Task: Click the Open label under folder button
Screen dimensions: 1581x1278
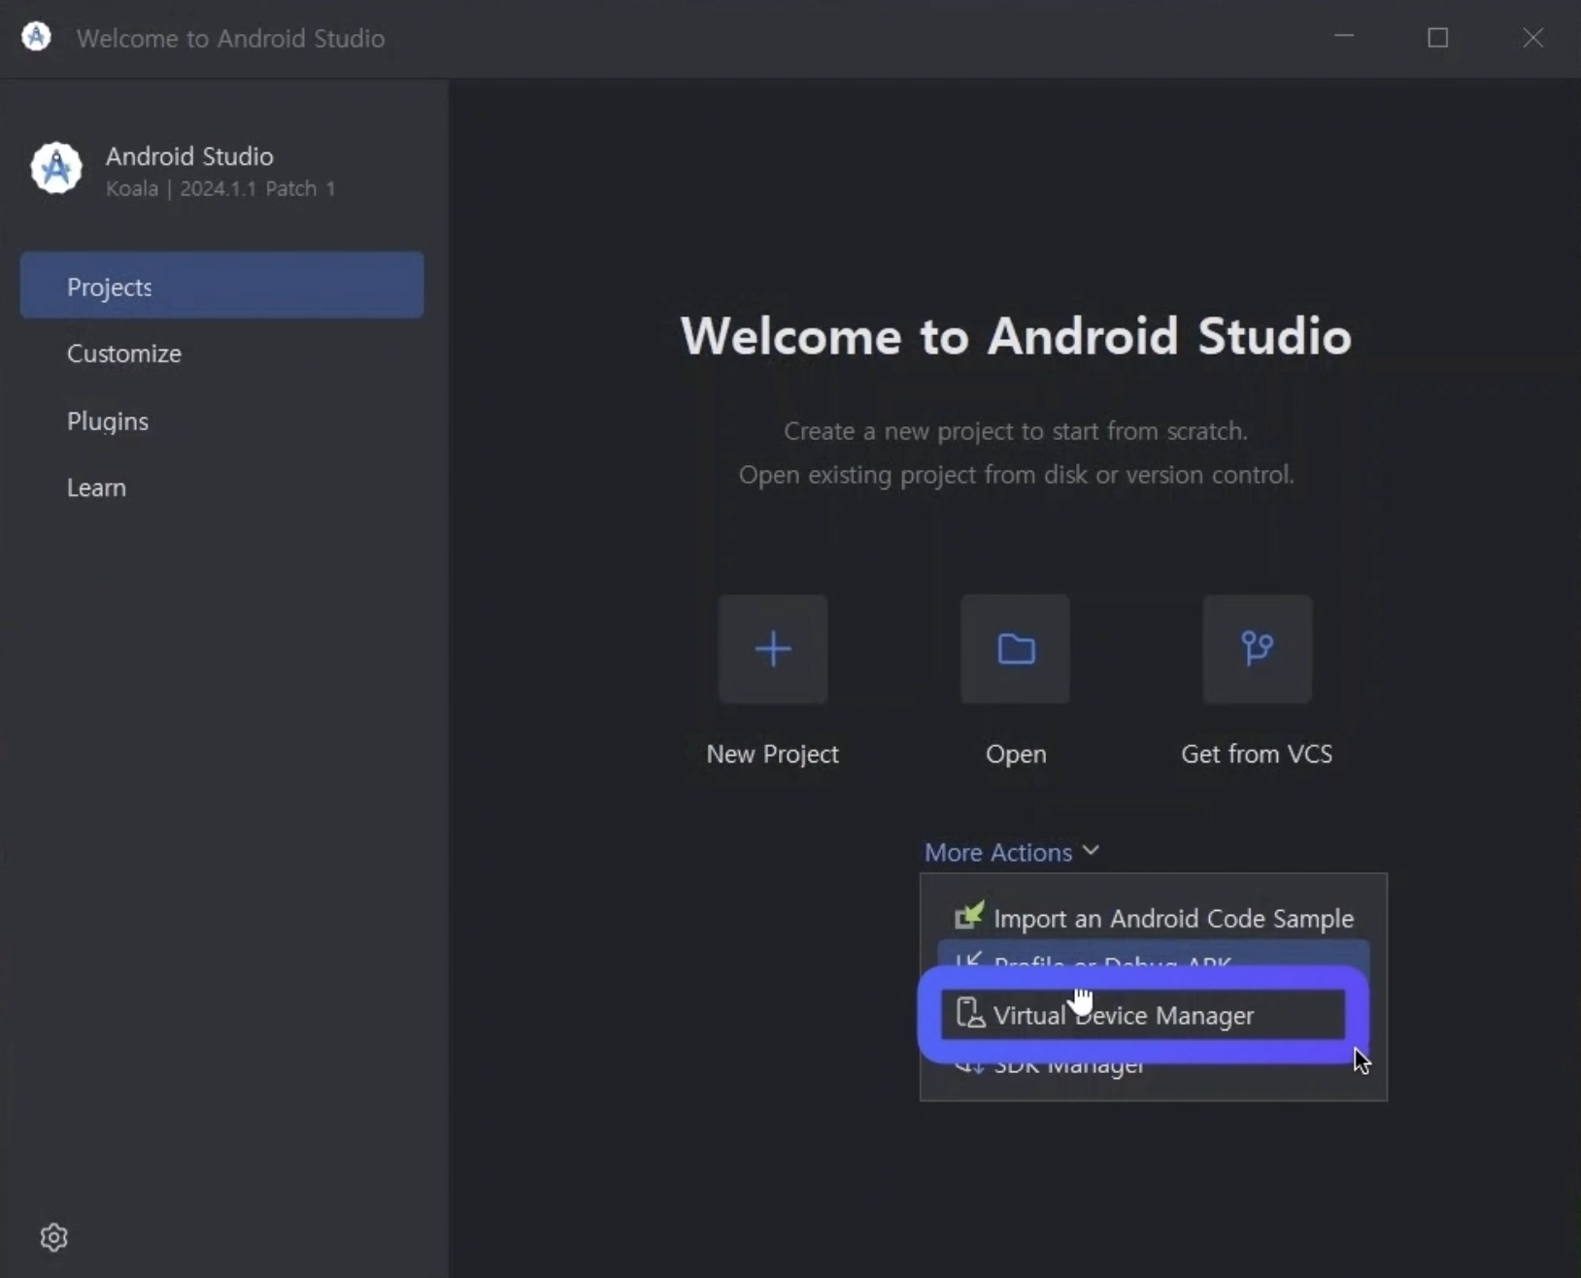Action: click(1016, 755)
